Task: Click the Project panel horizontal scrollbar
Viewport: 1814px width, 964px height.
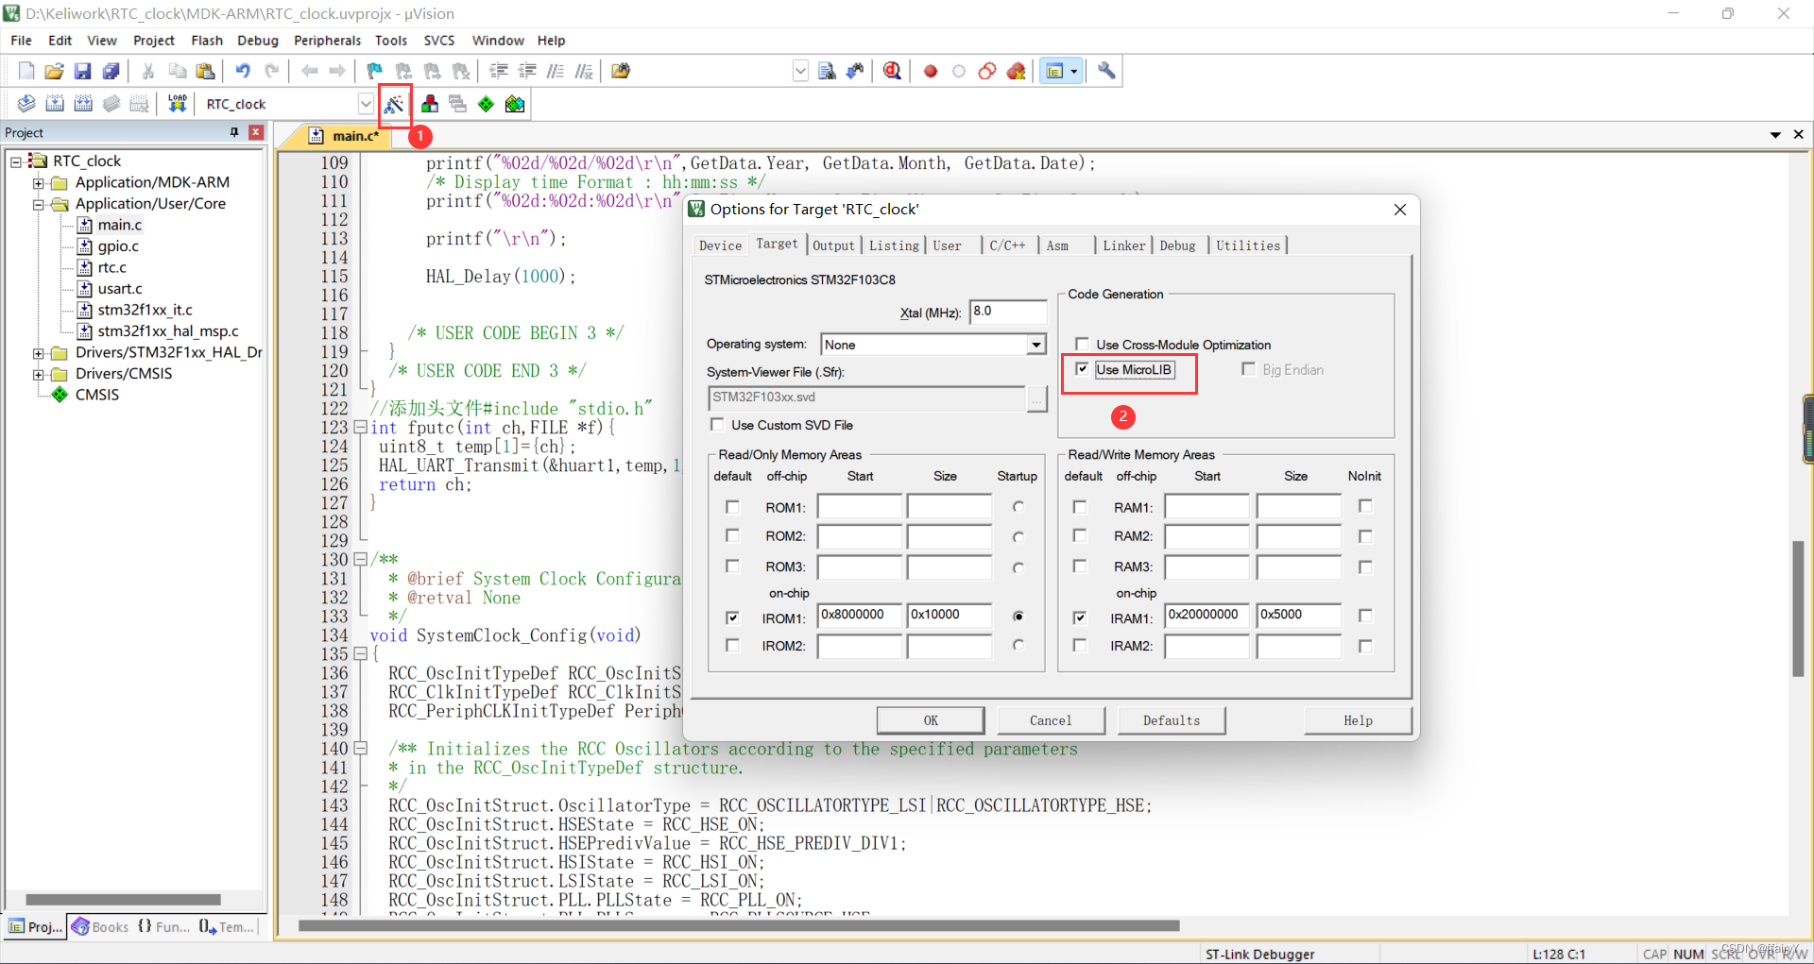Action: click(123, 900)
